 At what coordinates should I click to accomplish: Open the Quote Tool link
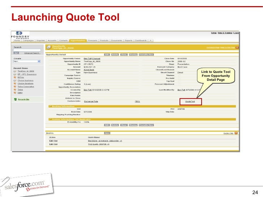point(190,101)
